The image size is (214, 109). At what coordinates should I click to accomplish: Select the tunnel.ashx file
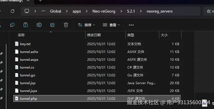point(97,52)
